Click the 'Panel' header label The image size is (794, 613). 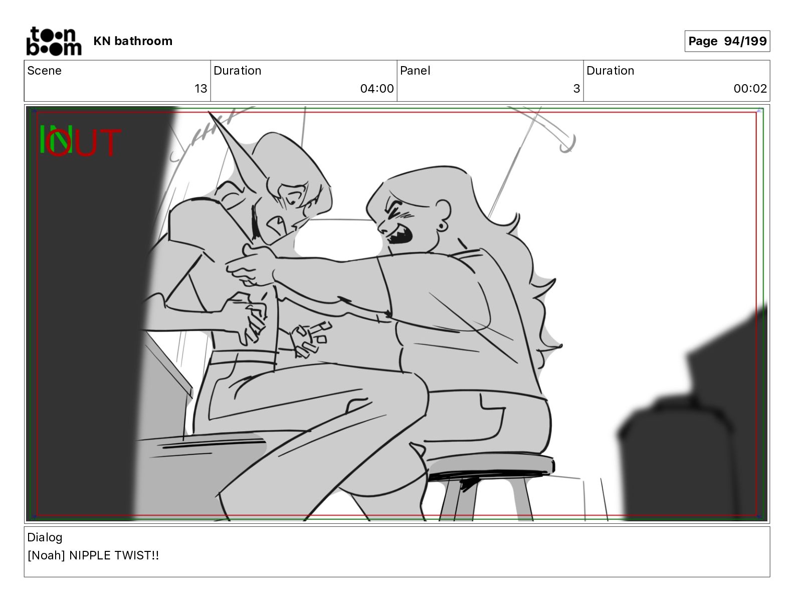(x=415, y=71)
